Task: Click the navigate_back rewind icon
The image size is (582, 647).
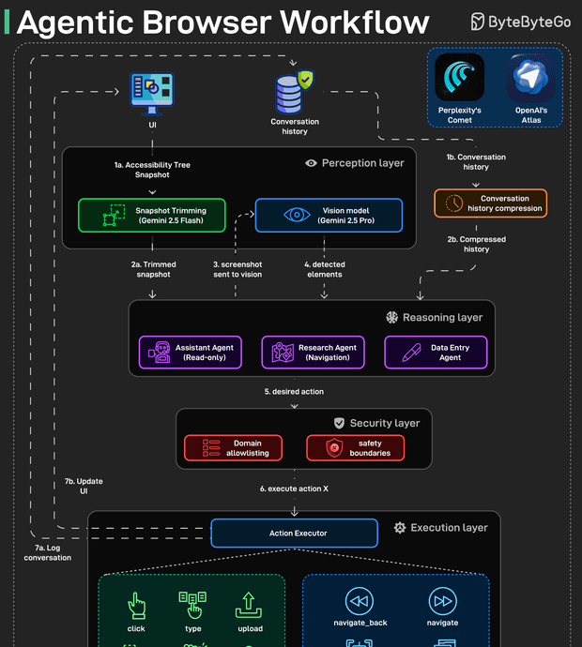Action: coord(360,601)
